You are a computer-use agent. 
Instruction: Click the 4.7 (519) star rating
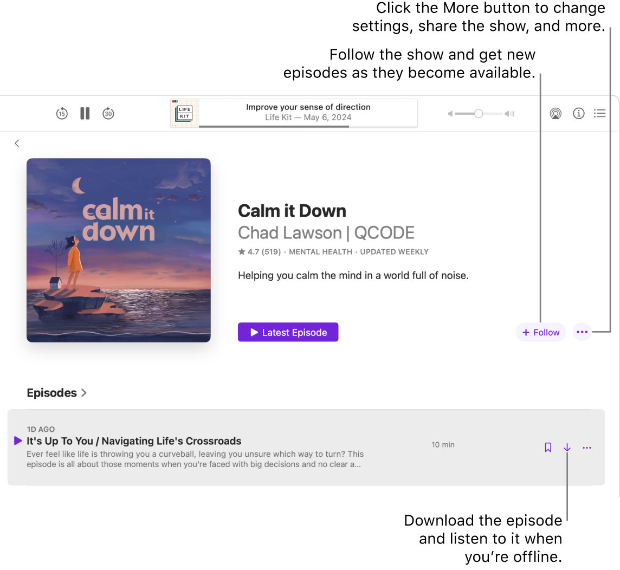pos(260,252)
